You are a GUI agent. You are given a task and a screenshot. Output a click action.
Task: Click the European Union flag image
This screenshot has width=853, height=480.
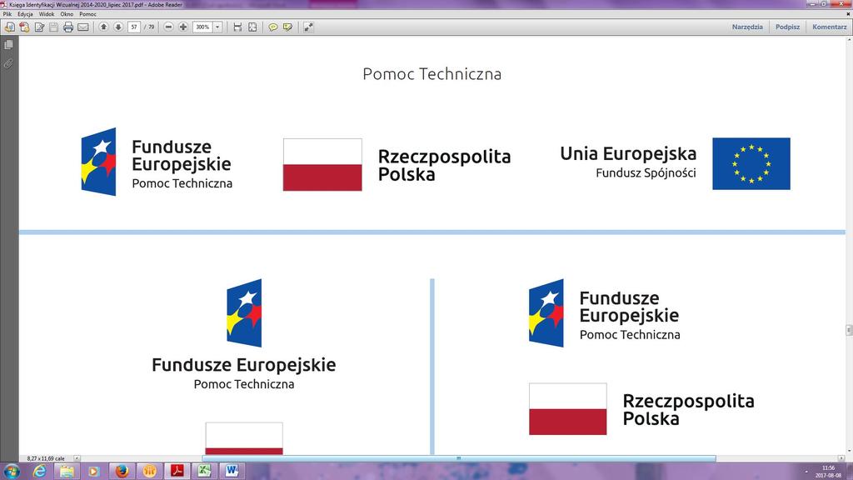[751, 164]
